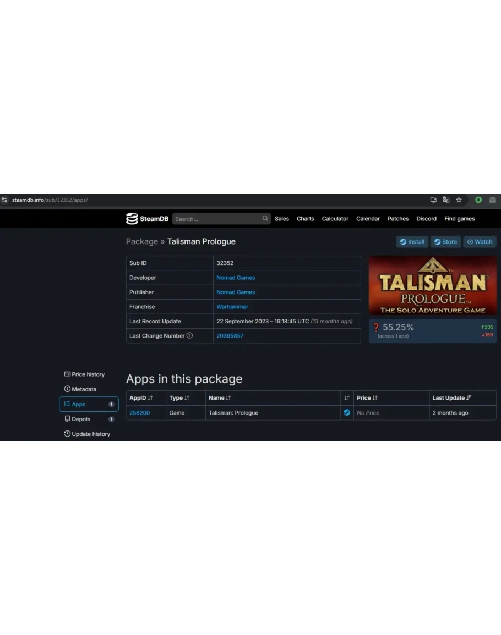Sort the table by AppID column
Viewport: 501px width, 635px height.
141,398
